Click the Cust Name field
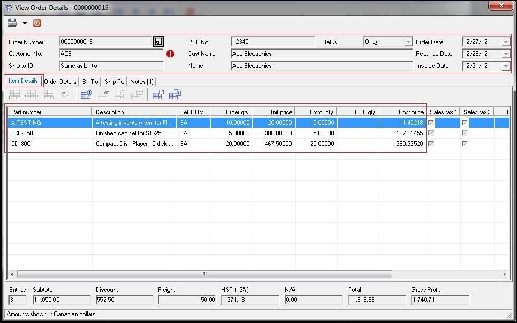Image resolution: width=517 pixels, height=323 pixels. pos(322,54)
